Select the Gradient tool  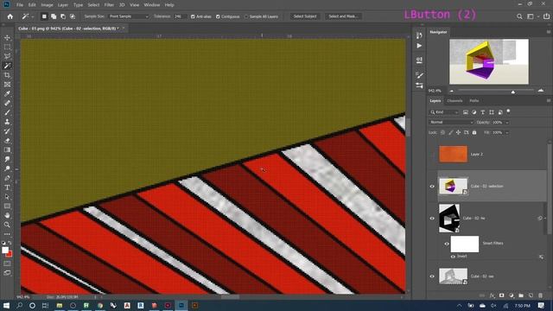point(7,149)
